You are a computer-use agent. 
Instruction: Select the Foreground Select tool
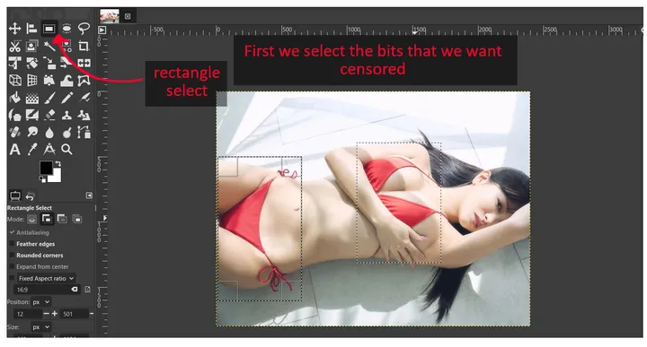click(31, 46)
